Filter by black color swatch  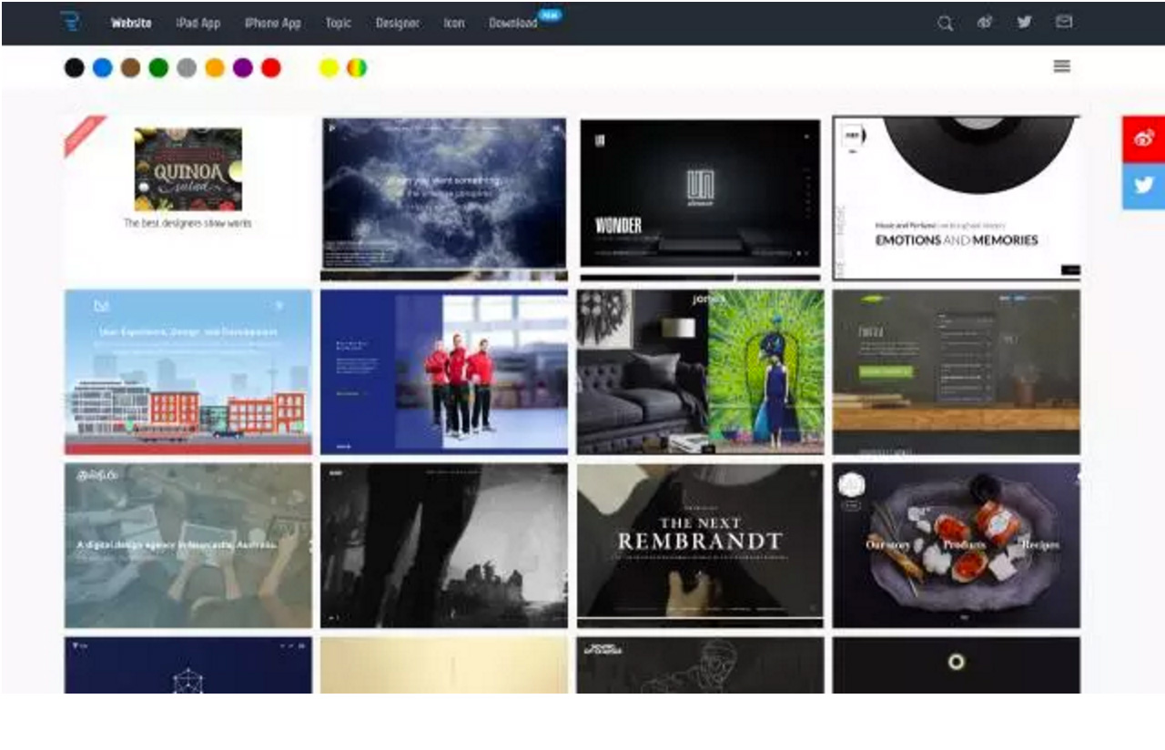75,67
